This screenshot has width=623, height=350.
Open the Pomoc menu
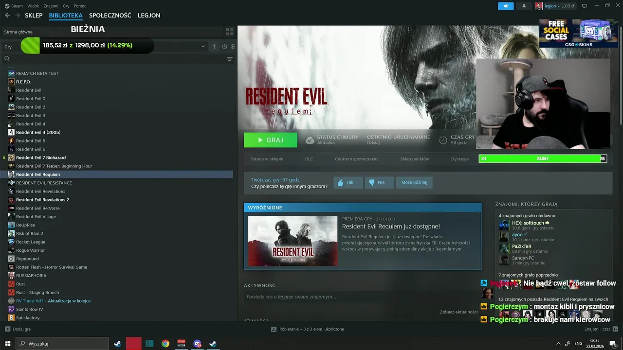tap(80, 6)
